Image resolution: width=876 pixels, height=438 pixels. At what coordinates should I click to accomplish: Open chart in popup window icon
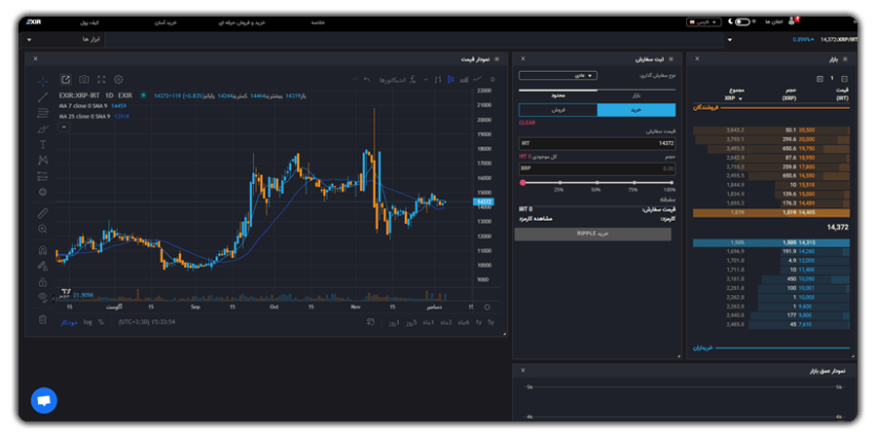point(66,80)
